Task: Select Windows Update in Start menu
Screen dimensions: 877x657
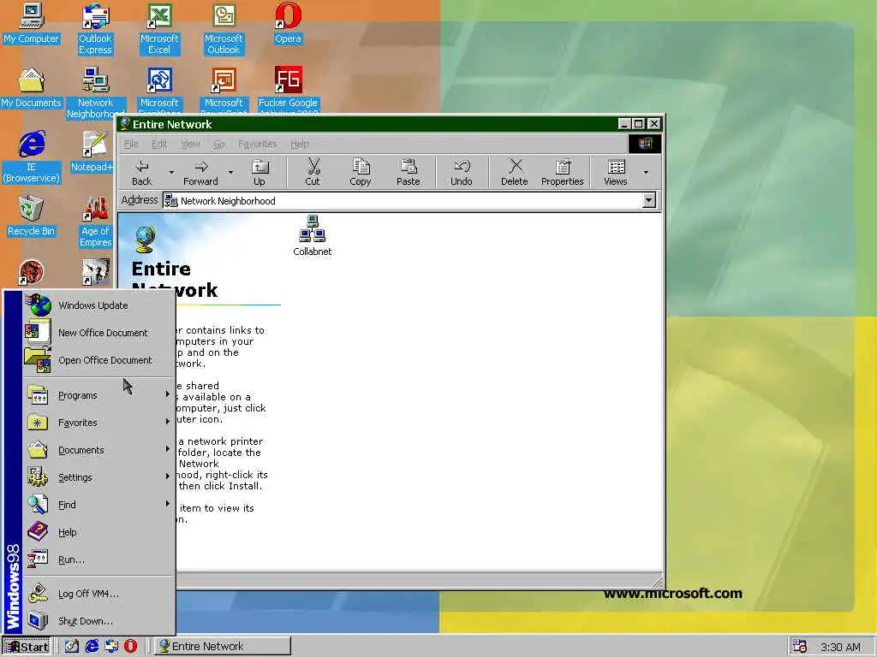Action: click(99, 305)
